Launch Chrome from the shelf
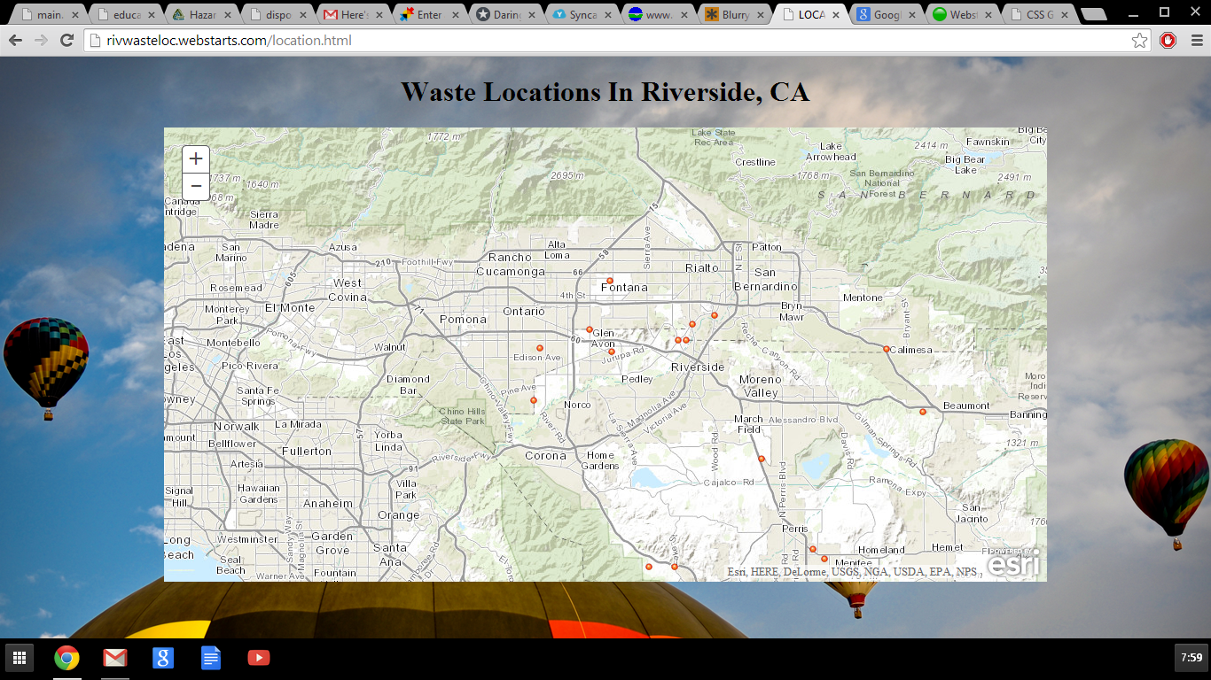Viewport: 1211px width, 680px height. (66, 658)
